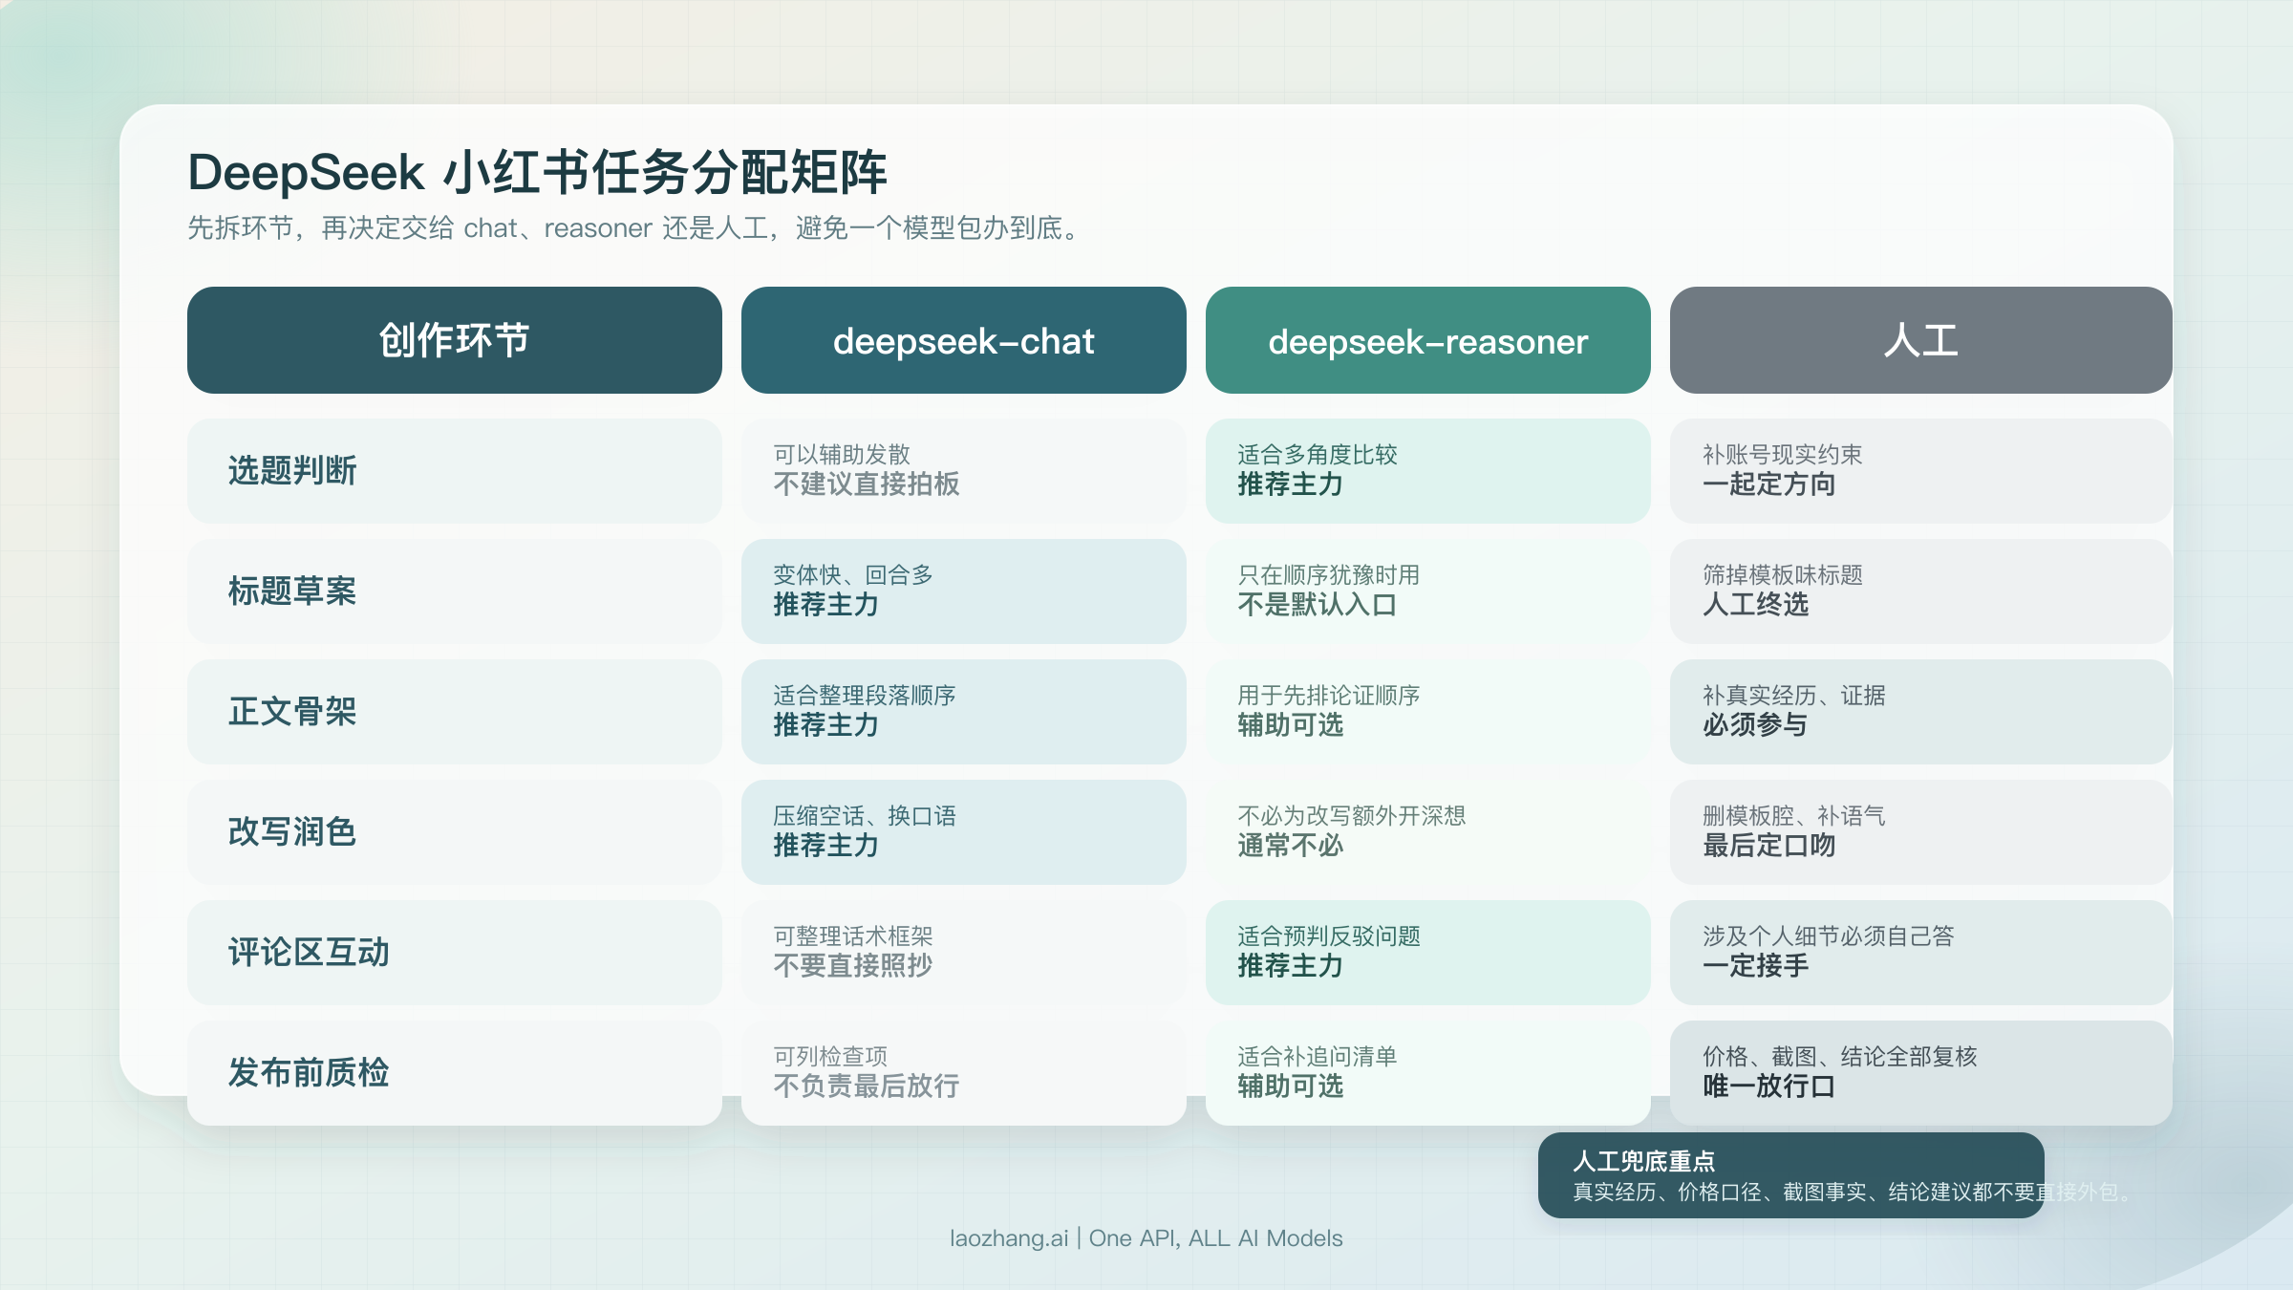Select the 不建议直接拍板 cell for 选题判断
This screenshot has height=1290, width=2293.
coord(963,471)
